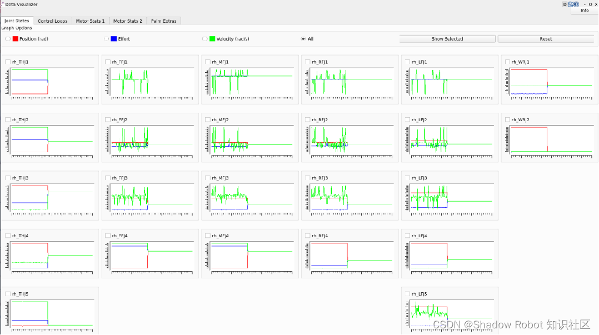Tick the rh_FFJ2 checkbox
599x335 pixels.
[x=108, y=120]
